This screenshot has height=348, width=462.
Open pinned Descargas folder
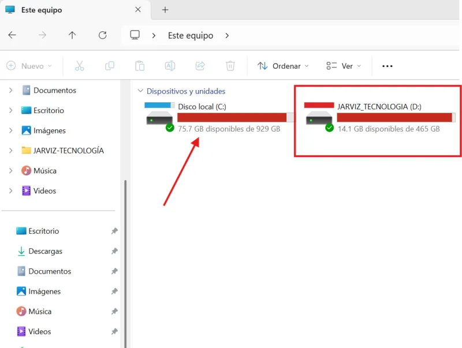click(x=39, y=251)
